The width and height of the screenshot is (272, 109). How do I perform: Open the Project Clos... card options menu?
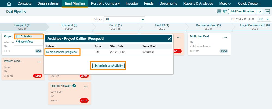coord(39,62)
